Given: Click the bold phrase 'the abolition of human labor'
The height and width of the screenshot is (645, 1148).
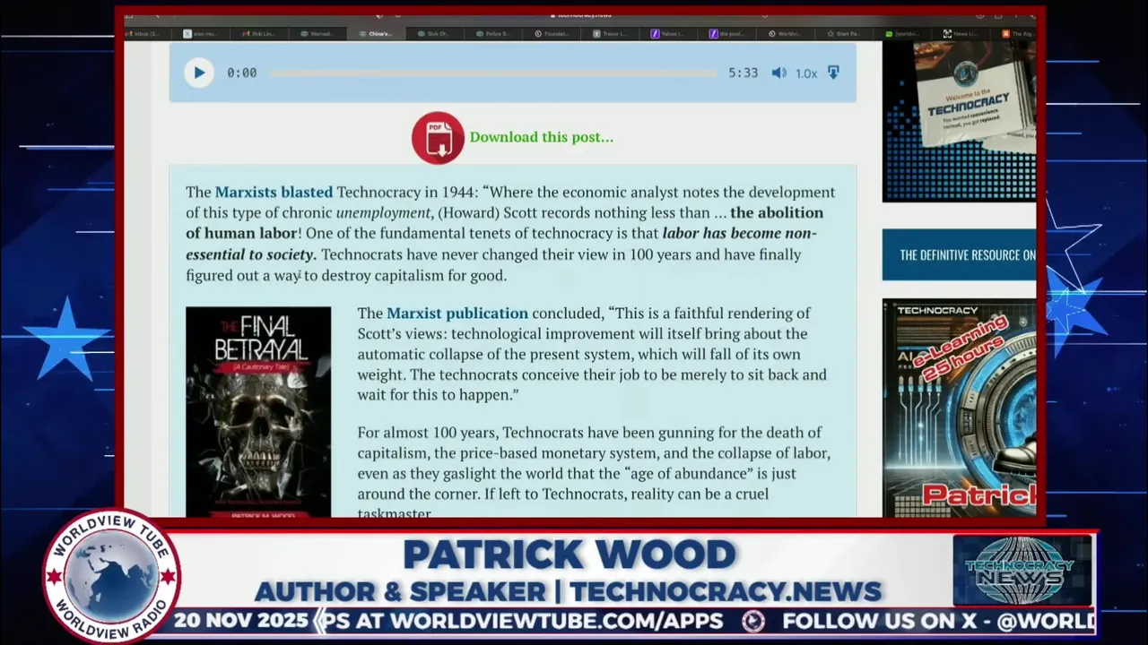Looking at the screenshot, I should coord(504,223).
